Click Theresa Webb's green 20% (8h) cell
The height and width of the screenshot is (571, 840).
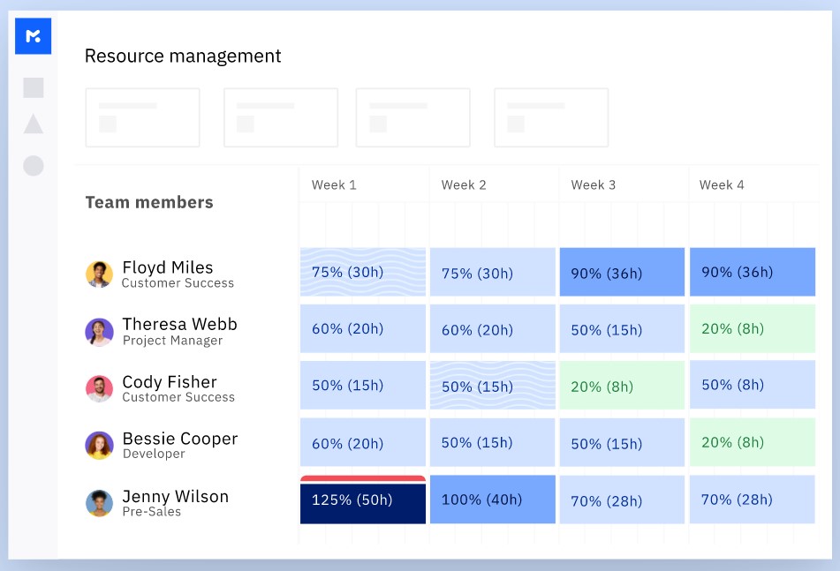(753, 328)
